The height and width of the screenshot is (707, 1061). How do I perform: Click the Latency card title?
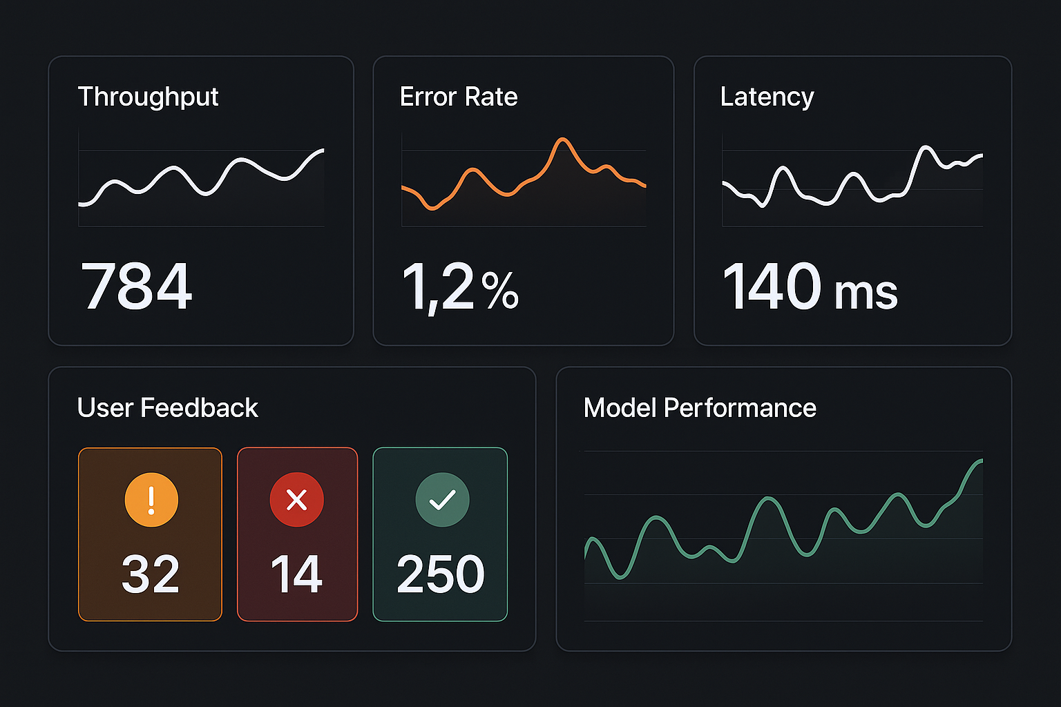point(767,97)
